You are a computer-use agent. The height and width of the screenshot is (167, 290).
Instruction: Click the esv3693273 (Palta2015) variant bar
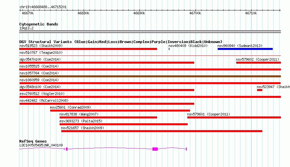coord(123,124)
